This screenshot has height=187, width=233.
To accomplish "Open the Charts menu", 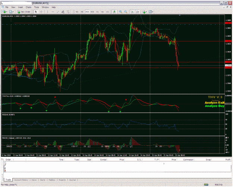I will click(x=28, y=7).
